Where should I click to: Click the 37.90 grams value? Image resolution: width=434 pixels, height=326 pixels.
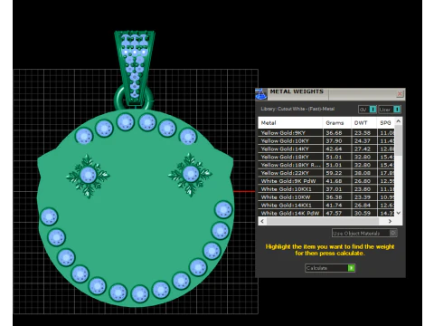pyautogui.click(x=334, y=141)
